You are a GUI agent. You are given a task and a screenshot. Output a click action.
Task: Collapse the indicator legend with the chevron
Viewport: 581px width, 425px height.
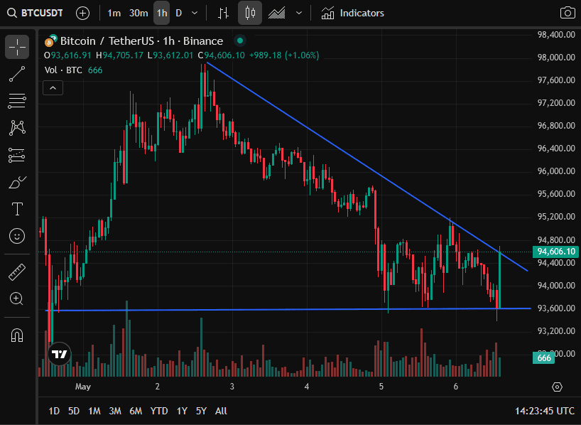point(53,88)
